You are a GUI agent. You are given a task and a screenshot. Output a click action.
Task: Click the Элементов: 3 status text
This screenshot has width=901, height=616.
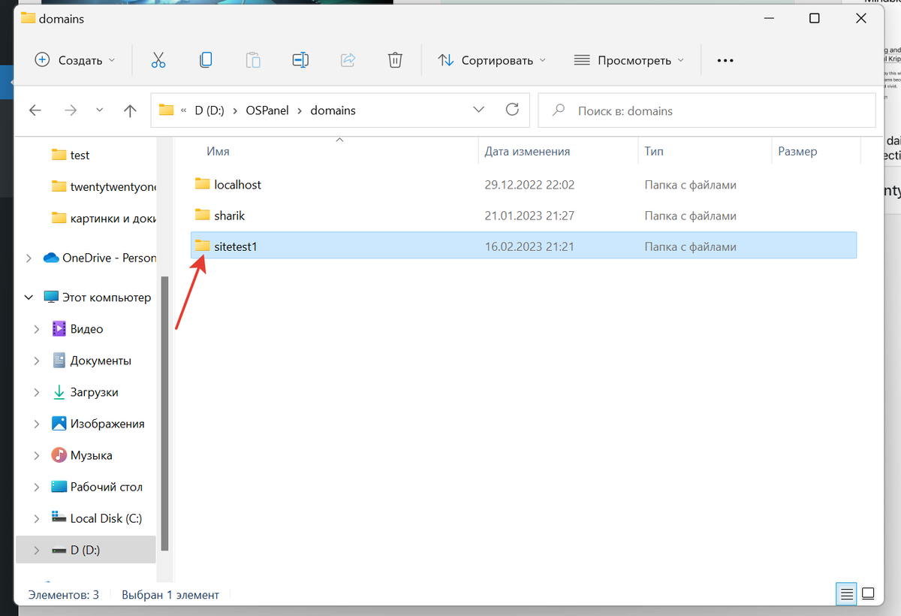click(64, 595)
